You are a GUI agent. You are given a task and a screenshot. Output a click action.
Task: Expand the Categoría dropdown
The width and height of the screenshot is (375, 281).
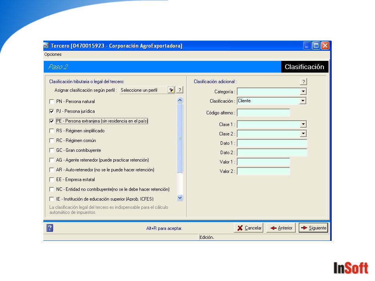point(303,91)
